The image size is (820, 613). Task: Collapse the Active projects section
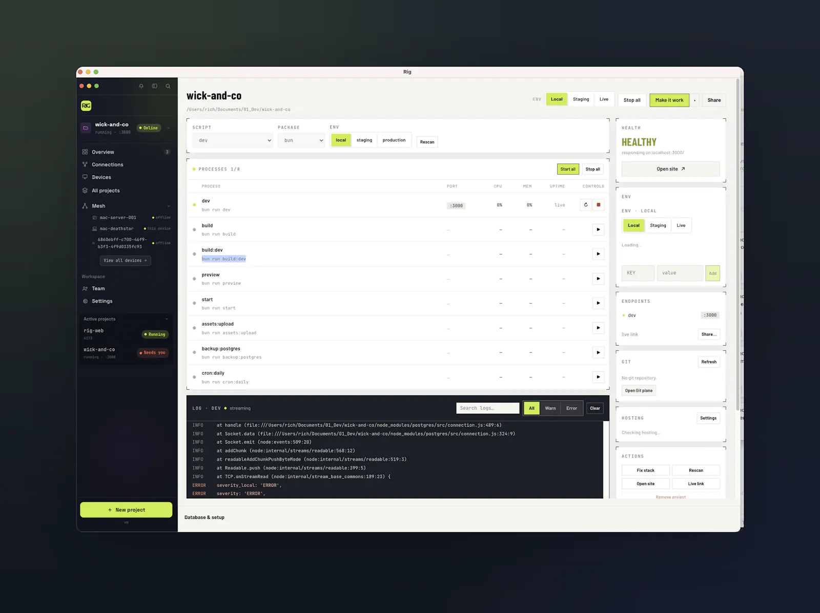[x=167, y=319]
